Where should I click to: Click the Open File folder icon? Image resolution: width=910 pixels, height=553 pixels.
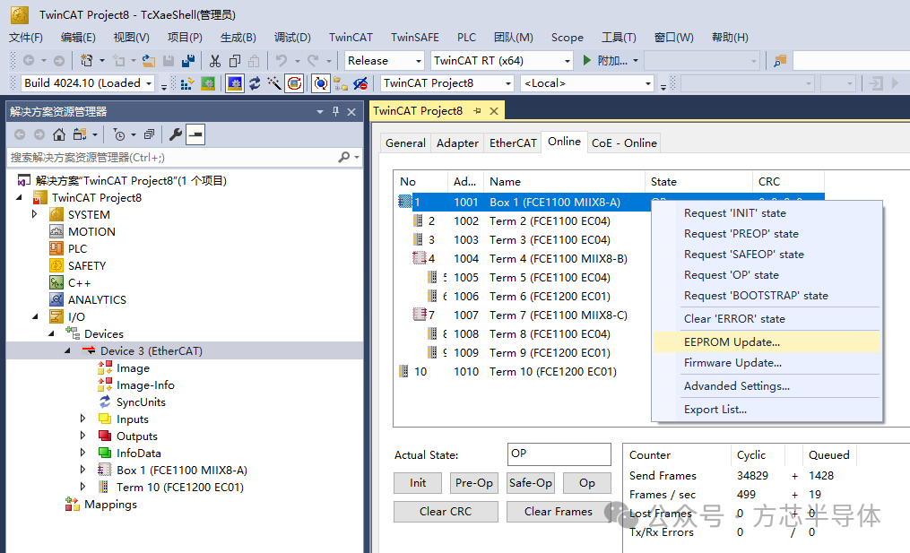(x=149, y=60)
